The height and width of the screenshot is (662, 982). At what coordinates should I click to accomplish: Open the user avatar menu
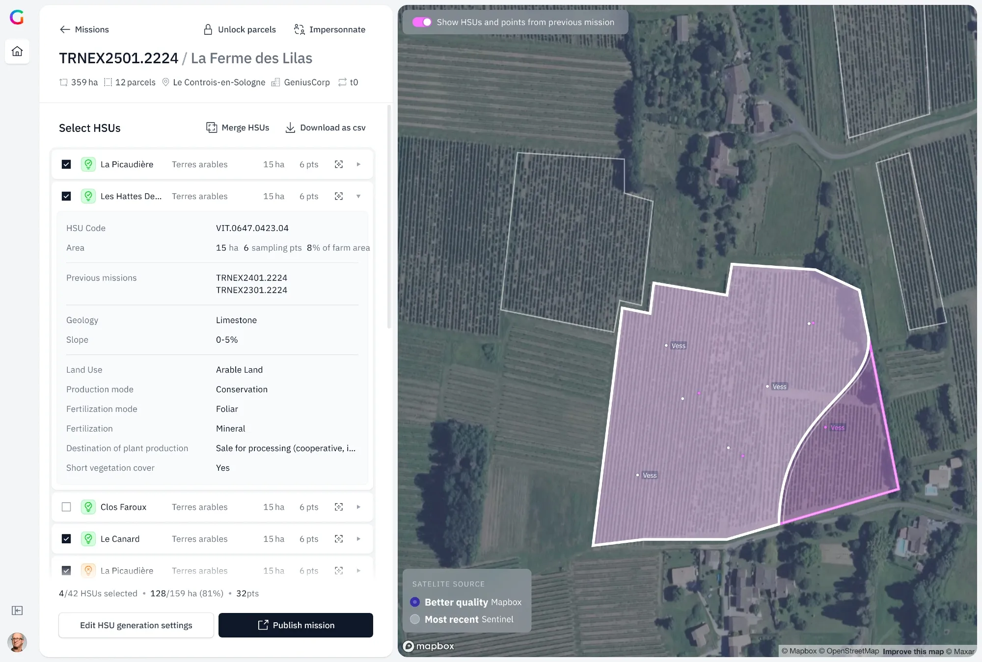click(x=17, y=642)
